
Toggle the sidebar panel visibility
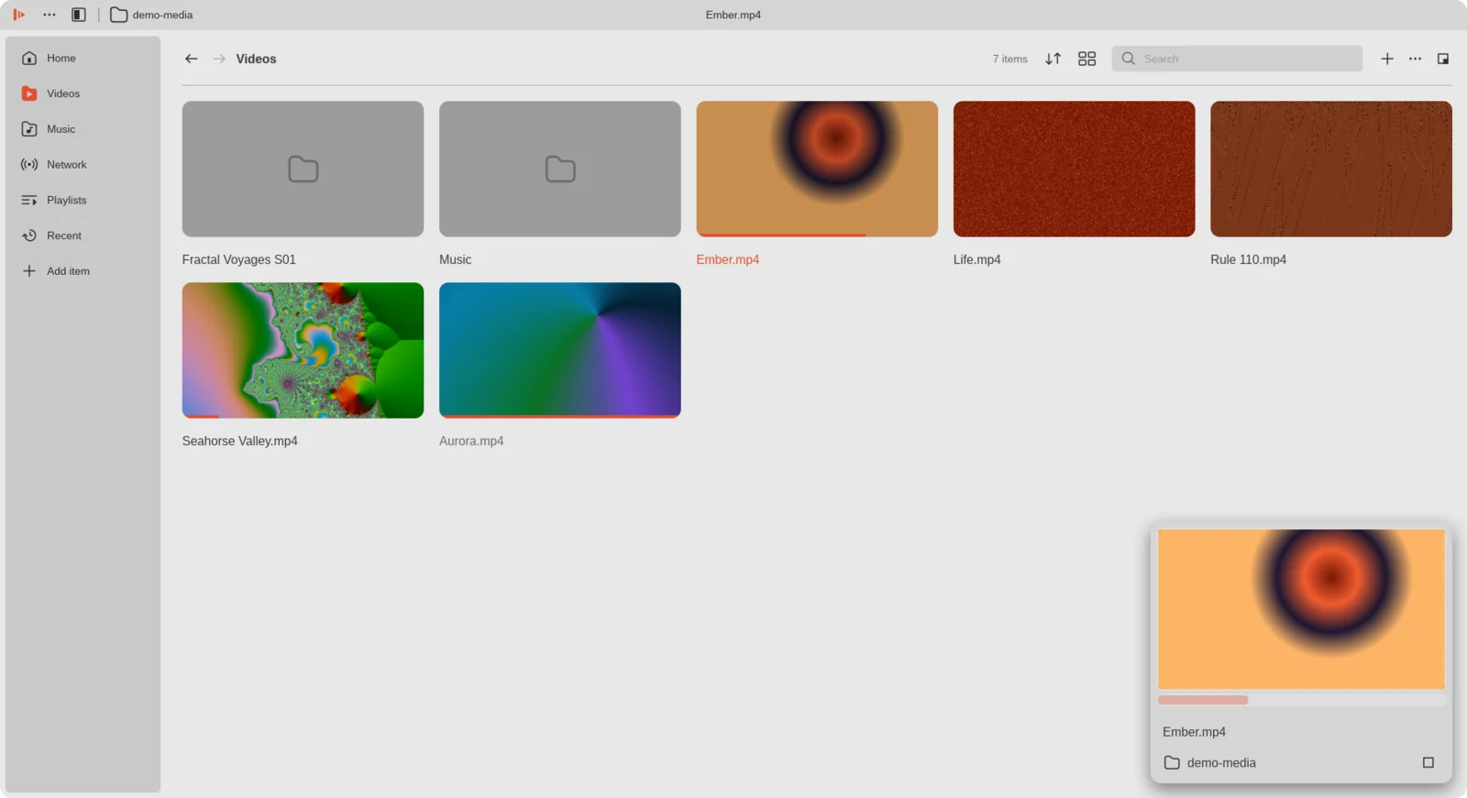pyautogui.click(x=79, y=15)
